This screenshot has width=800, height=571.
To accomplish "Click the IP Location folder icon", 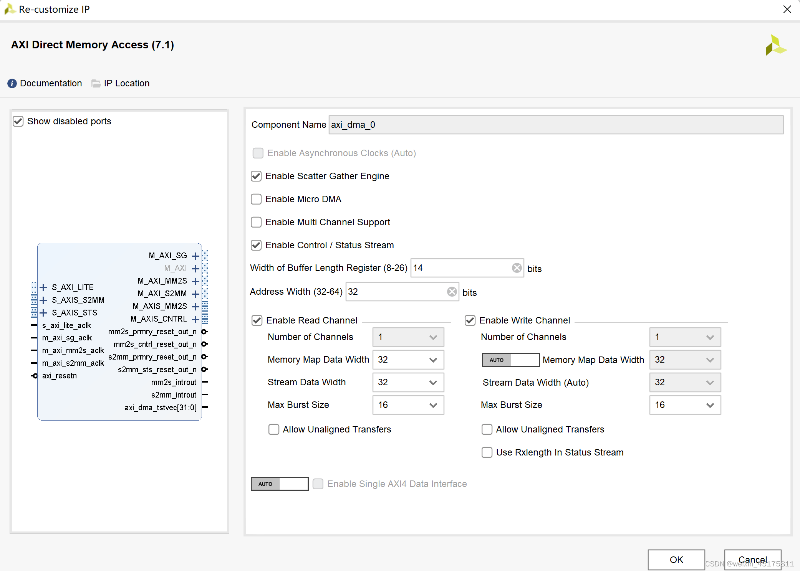I will 96,83.
